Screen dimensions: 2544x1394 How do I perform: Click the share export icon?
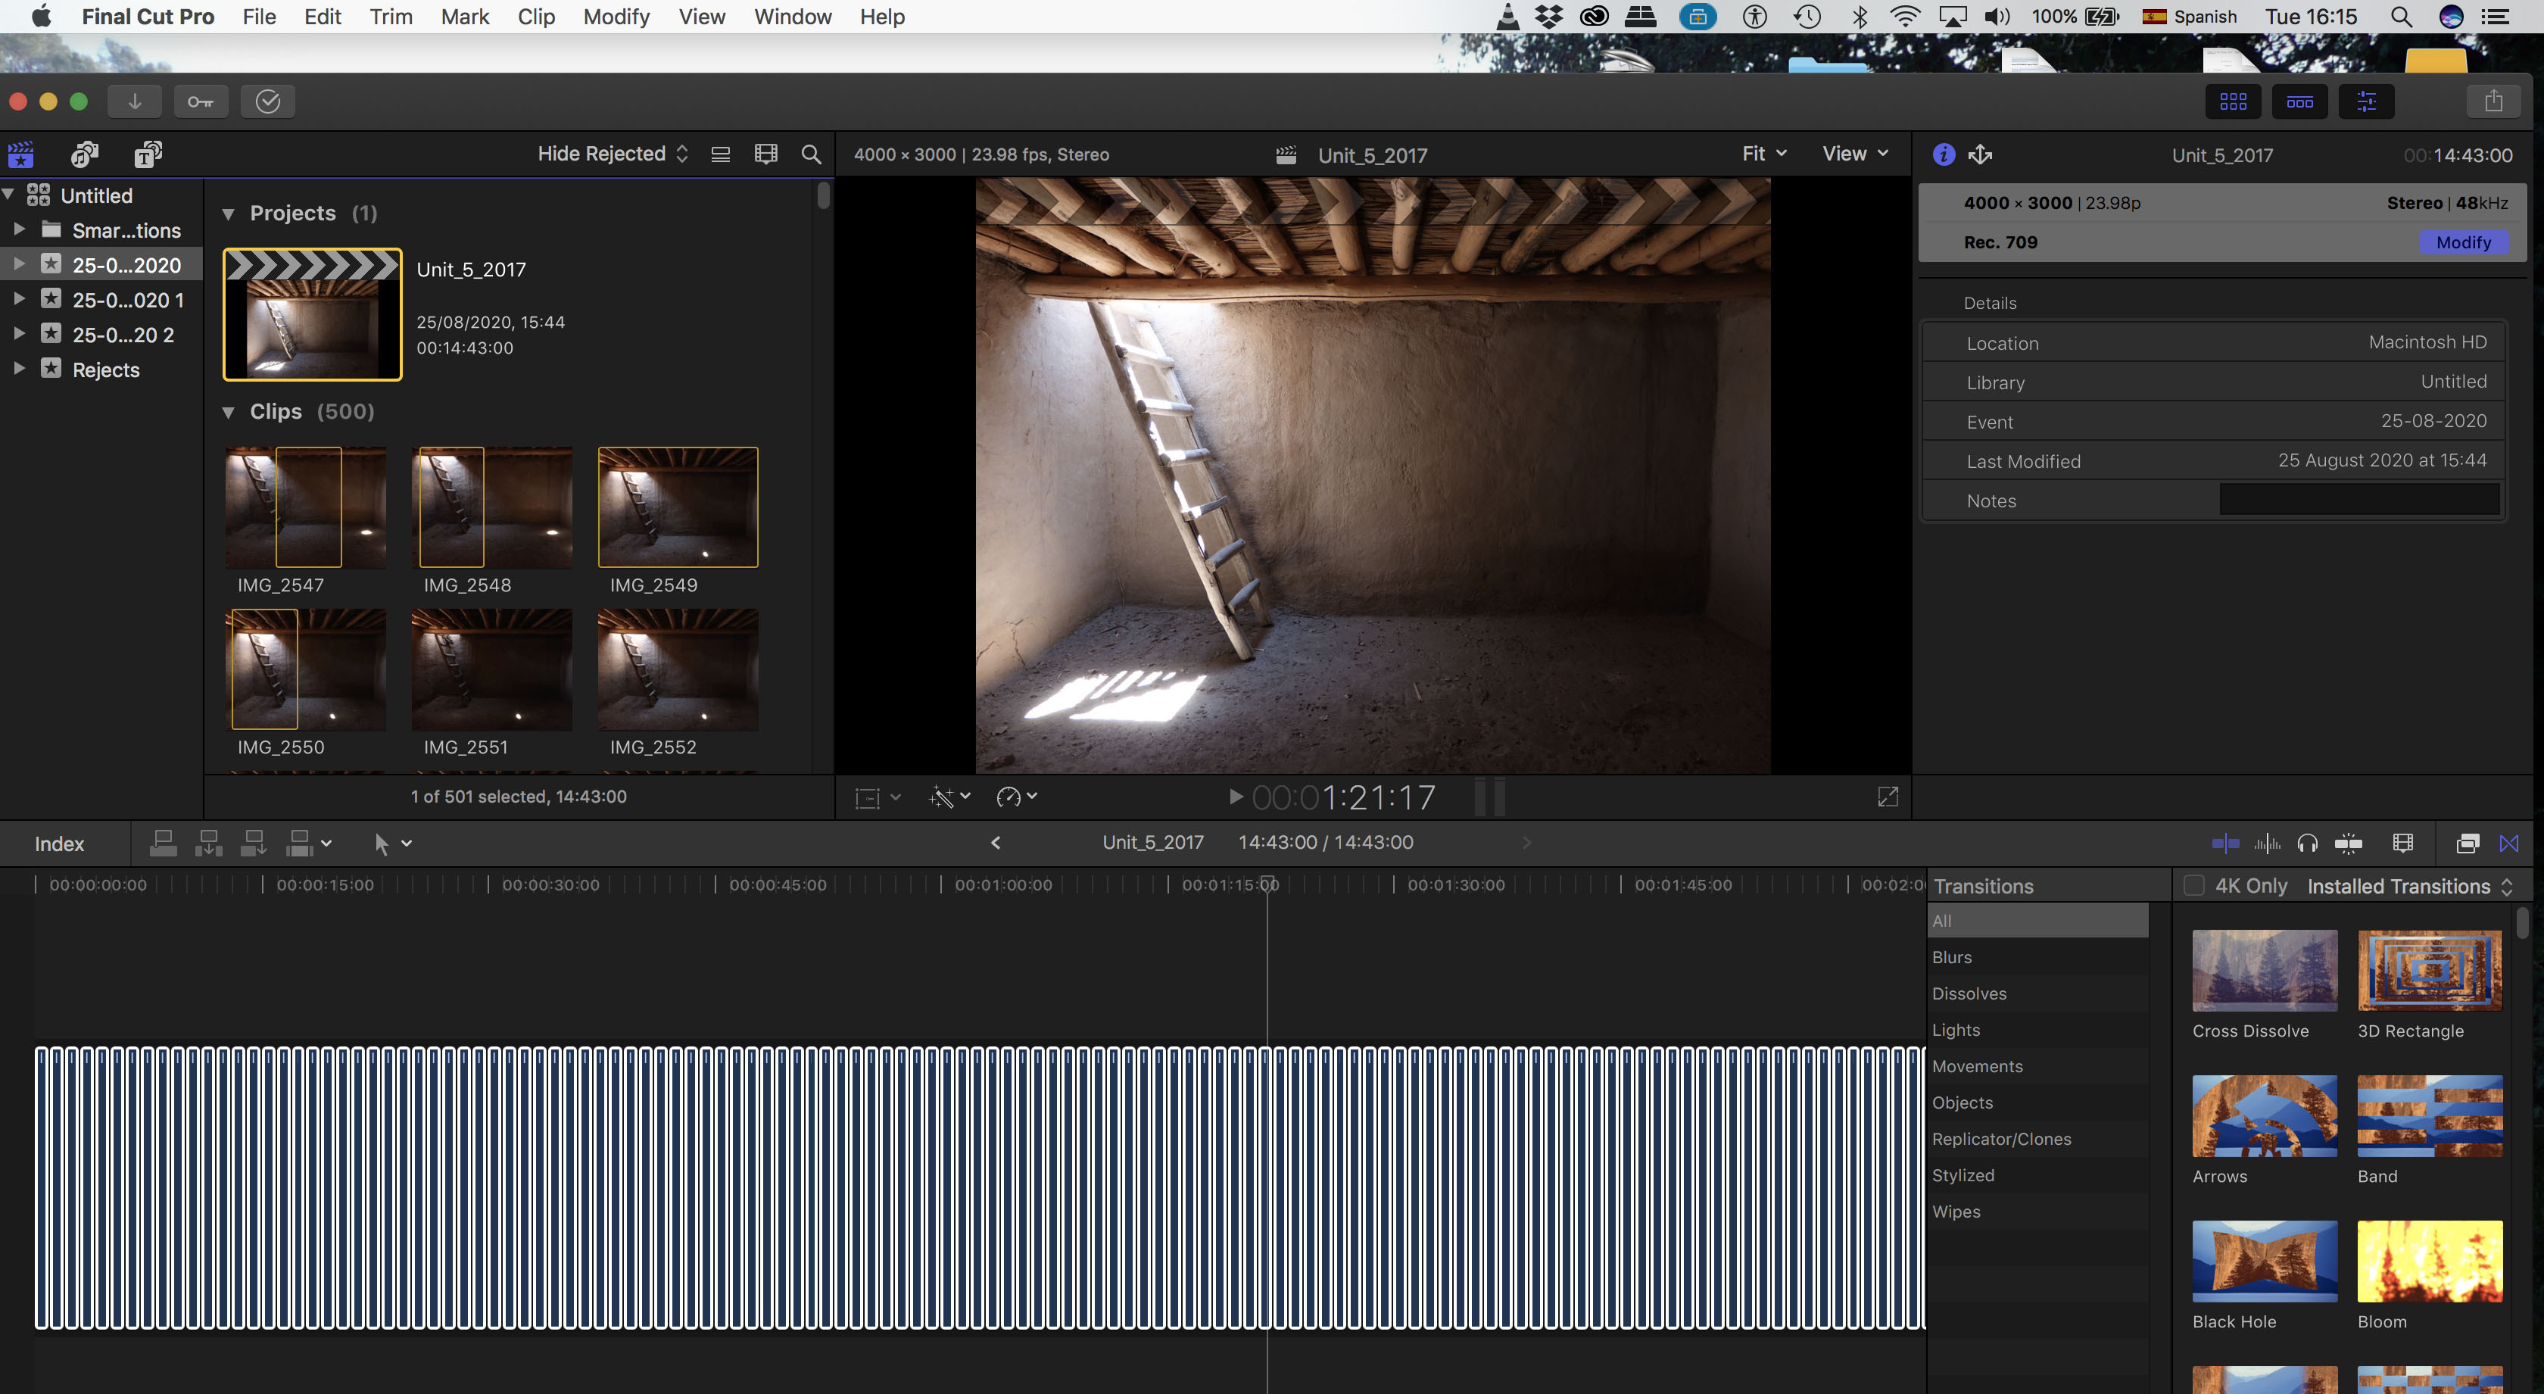click(x=2493, y=101)
